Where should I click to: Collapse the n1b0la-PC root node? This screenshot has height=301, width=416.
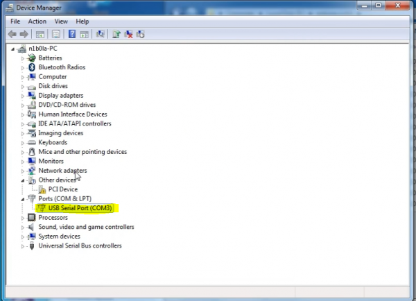tap(12, 49)
